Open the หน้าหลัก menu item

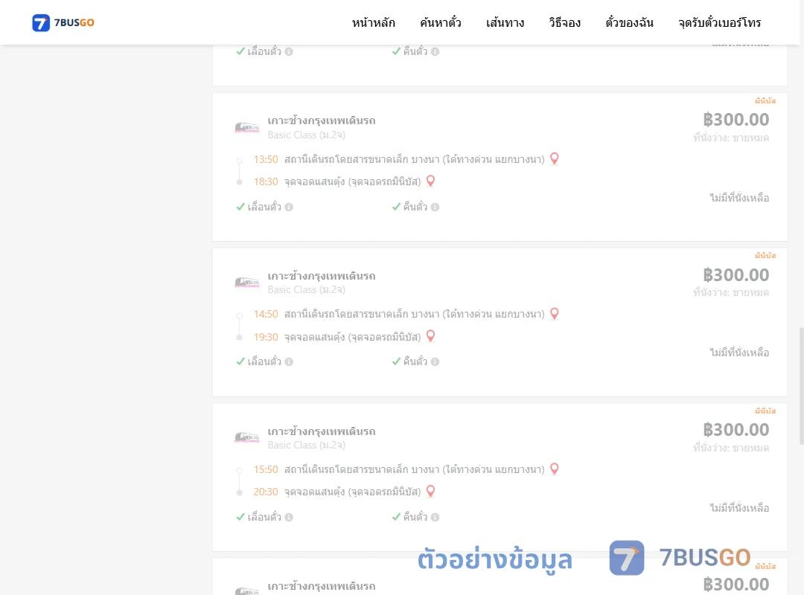click(373, 22)
